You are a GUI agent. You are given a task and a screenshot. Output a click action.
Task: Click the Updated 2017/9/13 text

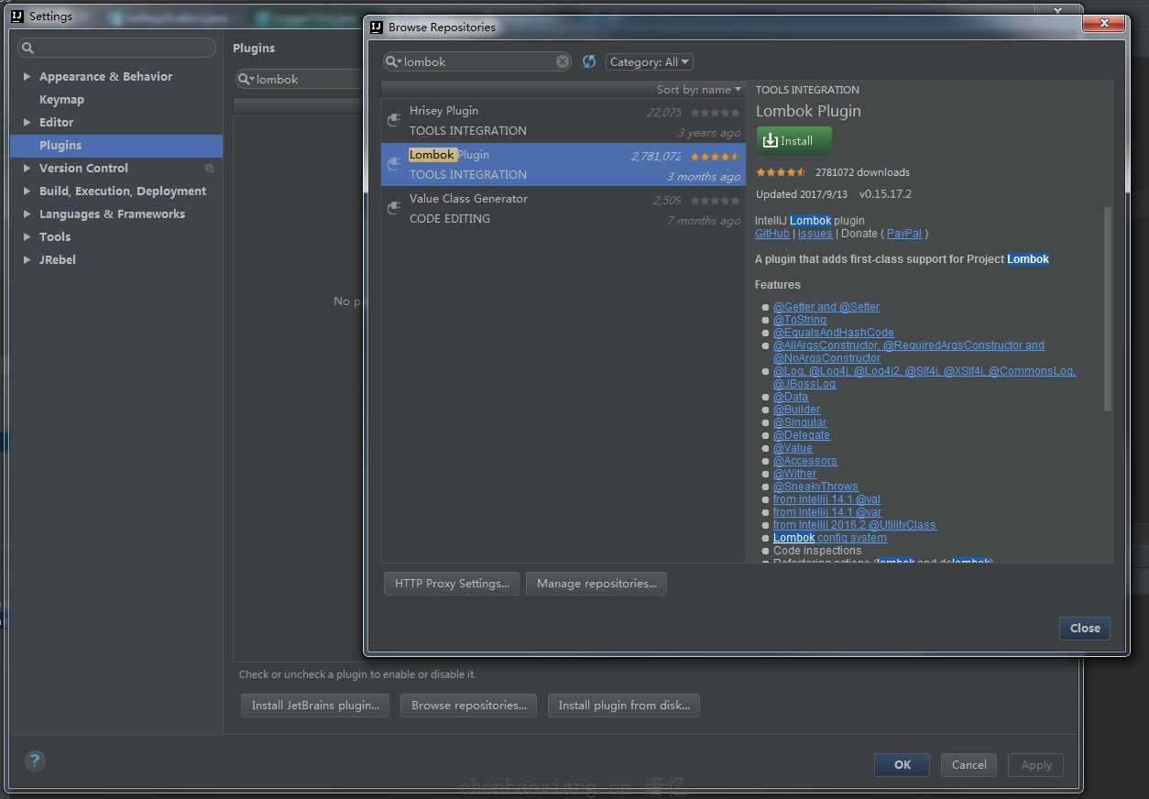click(x=804, y=194)
